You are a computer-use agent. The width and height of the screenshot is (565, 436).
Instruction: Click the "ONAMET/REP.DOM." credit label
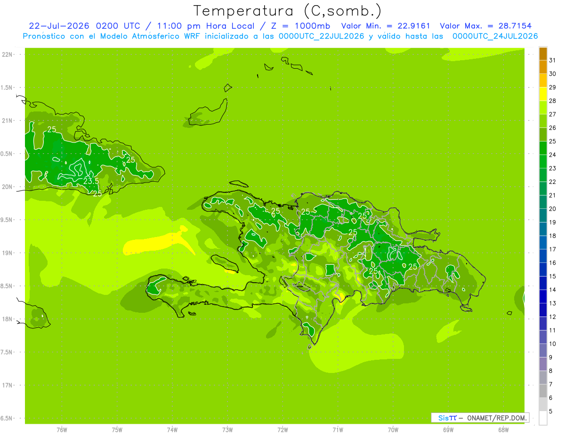[x=497, y=418]
